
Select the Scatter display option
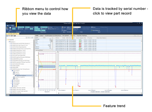coord(32,27)
